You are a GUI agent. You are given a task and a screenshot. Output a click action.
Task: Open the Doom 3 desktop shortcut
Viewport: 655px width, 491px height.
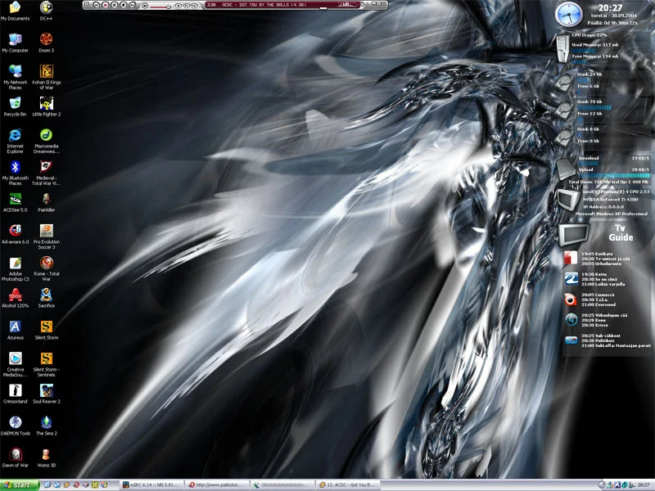46,39
